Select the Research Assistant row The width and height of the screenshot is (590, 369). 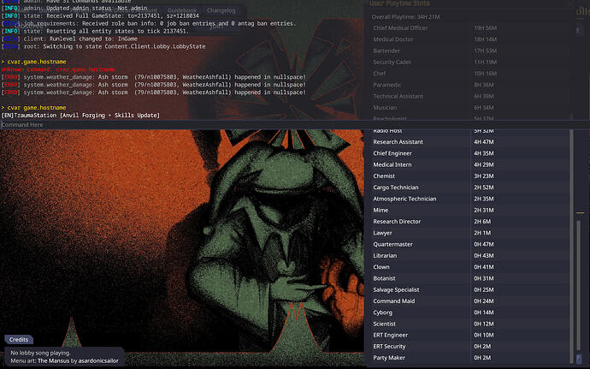pos(470,142)
